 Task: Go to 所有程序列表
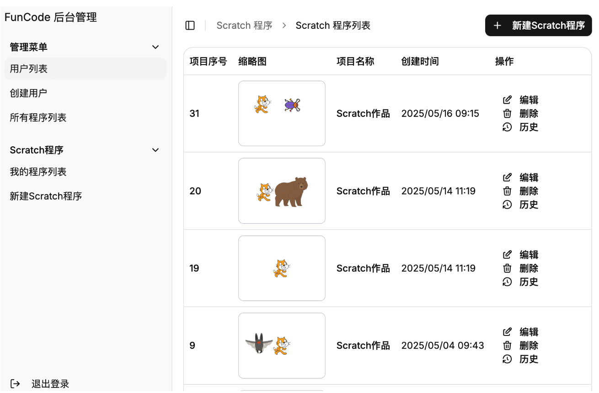click(x=38, y=118)
